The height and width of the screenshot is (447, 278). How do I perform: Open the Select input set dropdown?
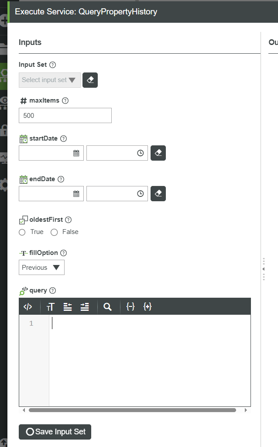point(49,80)
